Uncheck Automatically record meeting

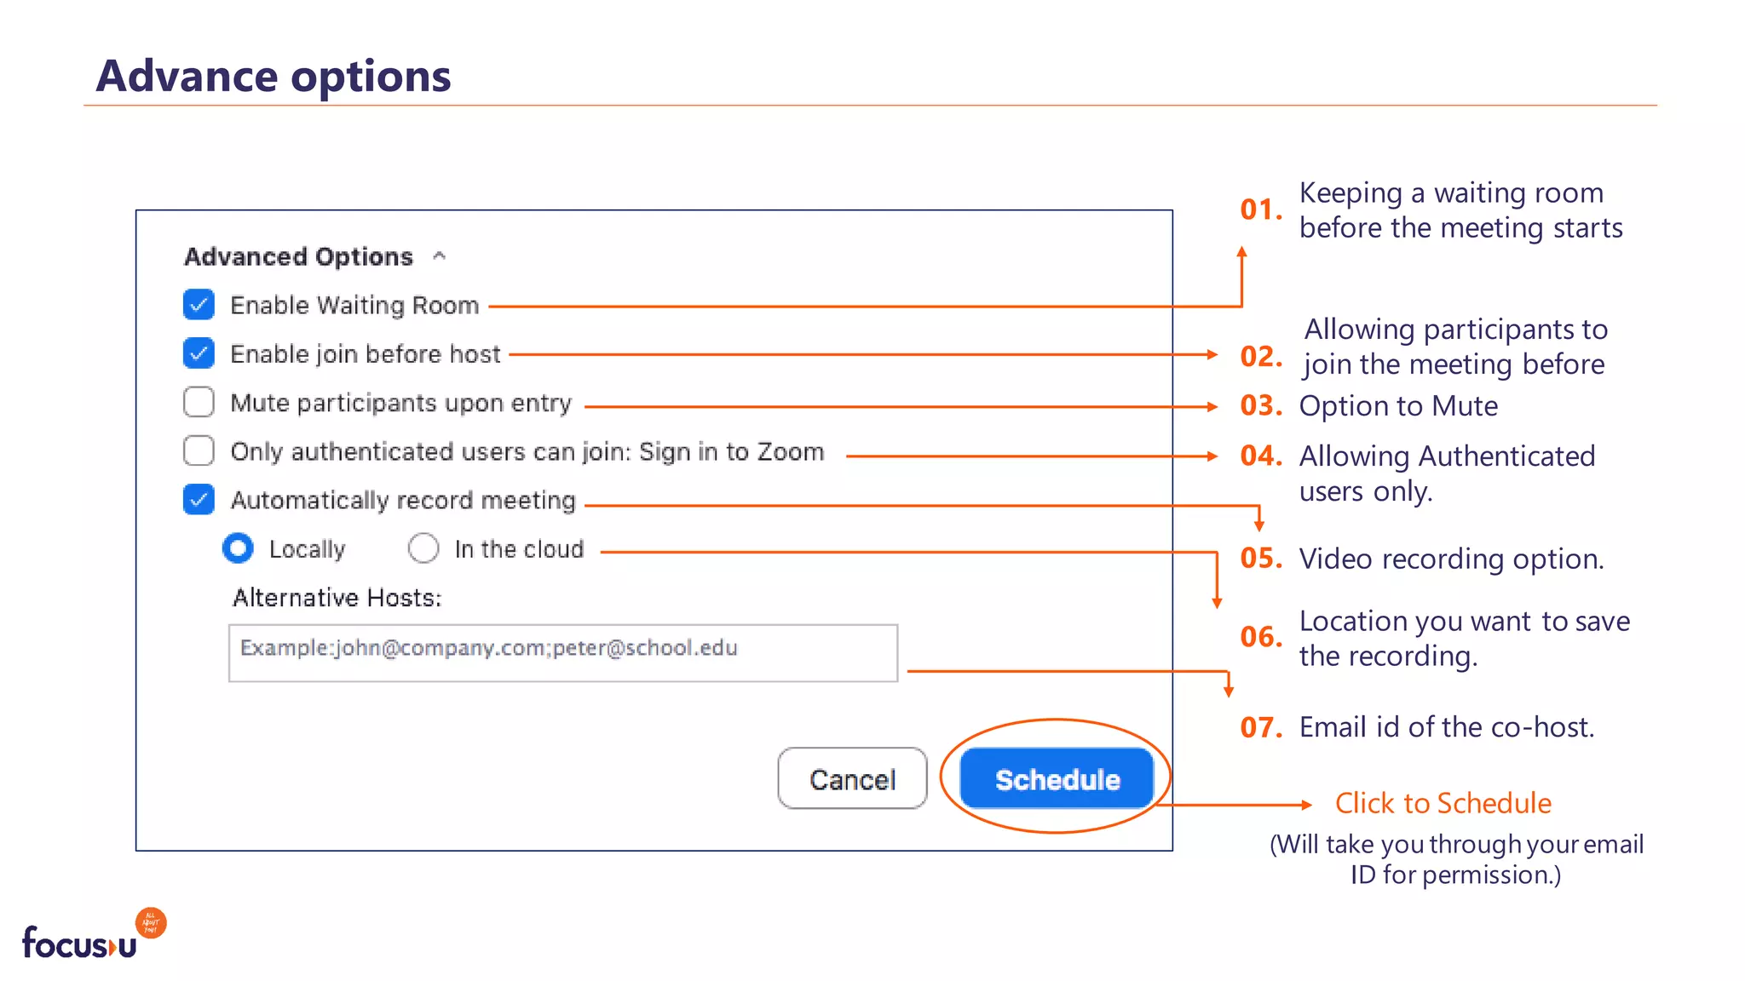tap(199, 499)
